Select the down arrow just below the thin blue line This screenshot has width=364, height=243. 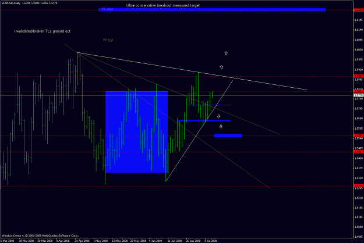(218, 116)
